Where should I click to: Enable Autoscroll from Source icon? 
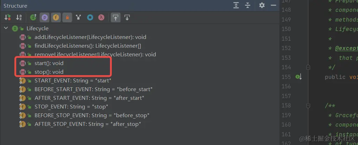(x=127, y=17)
